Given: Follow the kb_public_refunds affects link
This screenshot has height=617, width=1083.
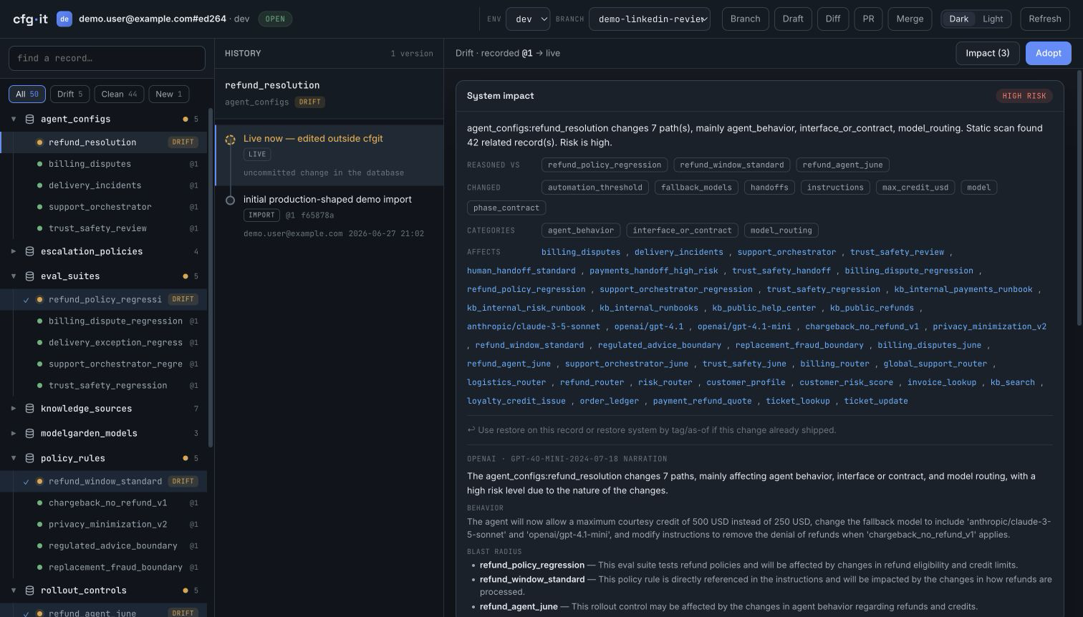Looking at the screenshot, I should click(x=872, y=308).
